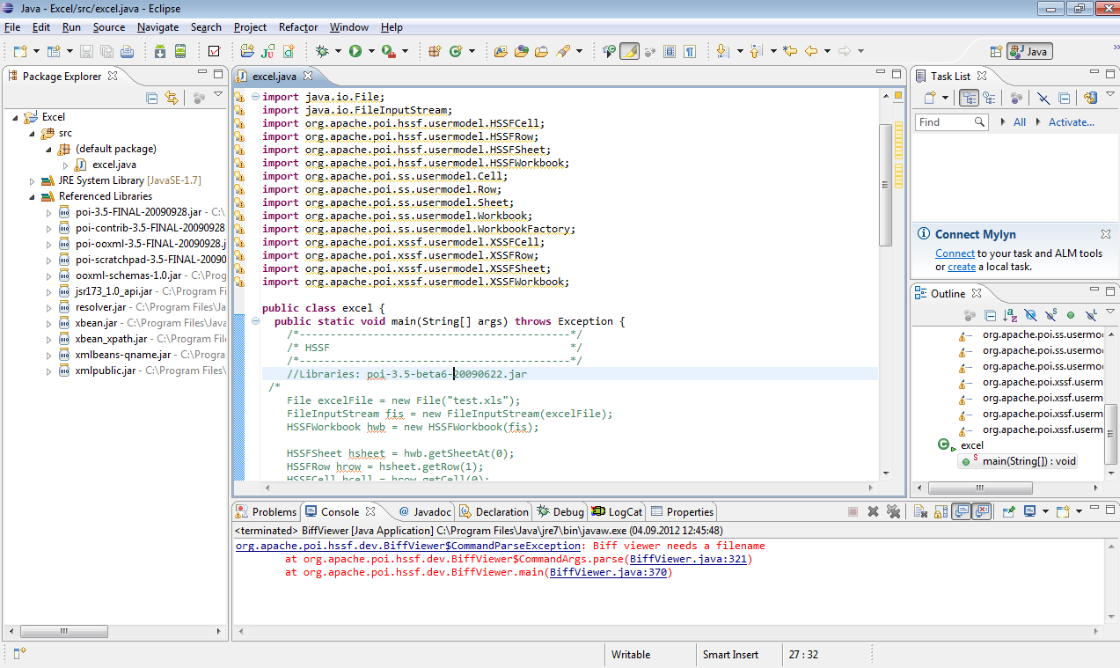Click the create local task link
This screenshot has height=668, width=1120.
coord(962,267)
